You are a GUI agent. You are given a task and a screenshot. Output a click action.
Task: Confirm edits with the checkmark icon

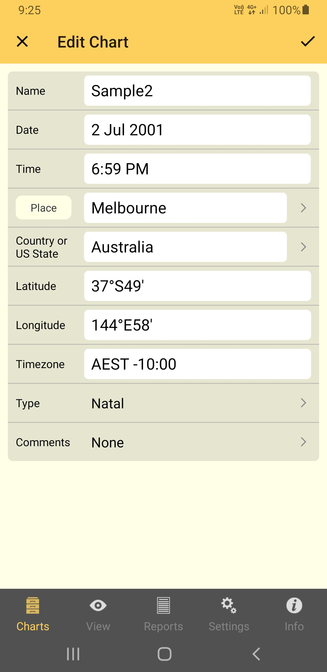click(308, 41)
